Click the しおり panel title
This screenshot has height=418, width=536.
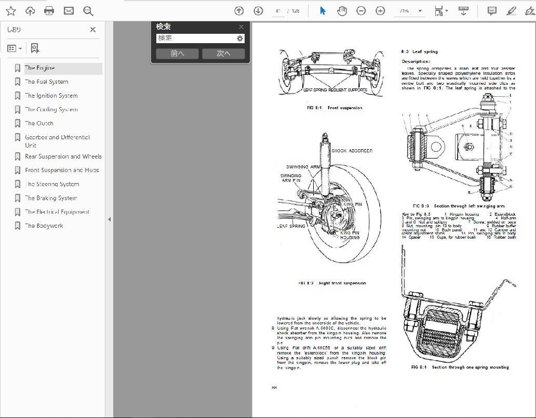14,30
